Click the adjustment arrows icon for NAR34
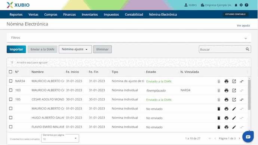This screenshot has height=145, width=258. (242, 81)
